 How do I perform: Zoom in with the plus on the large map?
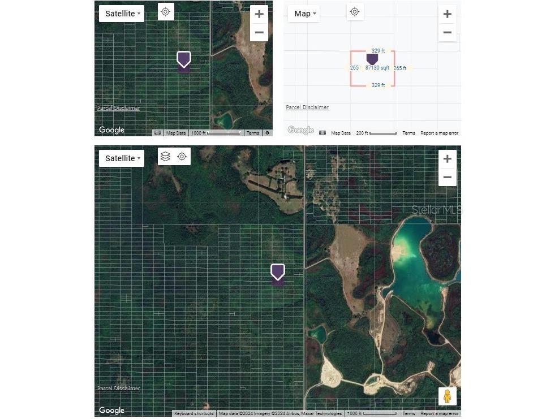pyautogui.click(x=447, y=159)
